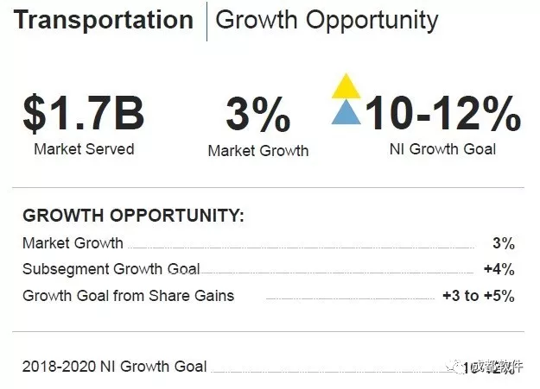This screenshot has width=540, height=389.
Task: Click Growth Goal from Share Gains row
Action: tap(269, 296)
